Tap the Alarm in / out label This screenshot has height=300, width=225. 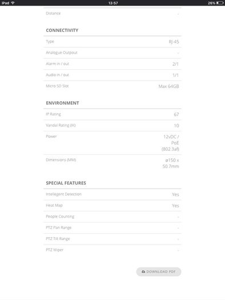(x=57, y=63)
